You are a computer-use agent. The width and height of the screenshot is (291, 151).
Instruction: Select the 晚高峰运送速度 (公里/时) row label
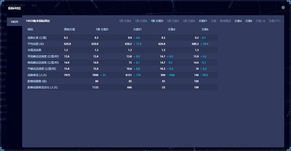(43, 63)
